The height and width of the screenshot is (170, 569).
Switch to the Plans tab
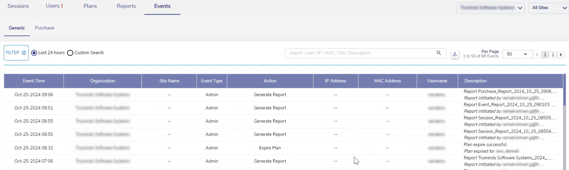pyautogui.click(x=90, y=6)
